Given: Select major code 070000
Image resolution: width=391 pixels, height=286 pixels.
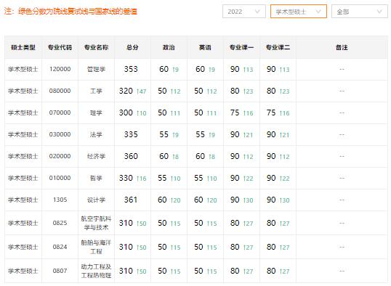Looking at the screenshot, I should 60,113.
